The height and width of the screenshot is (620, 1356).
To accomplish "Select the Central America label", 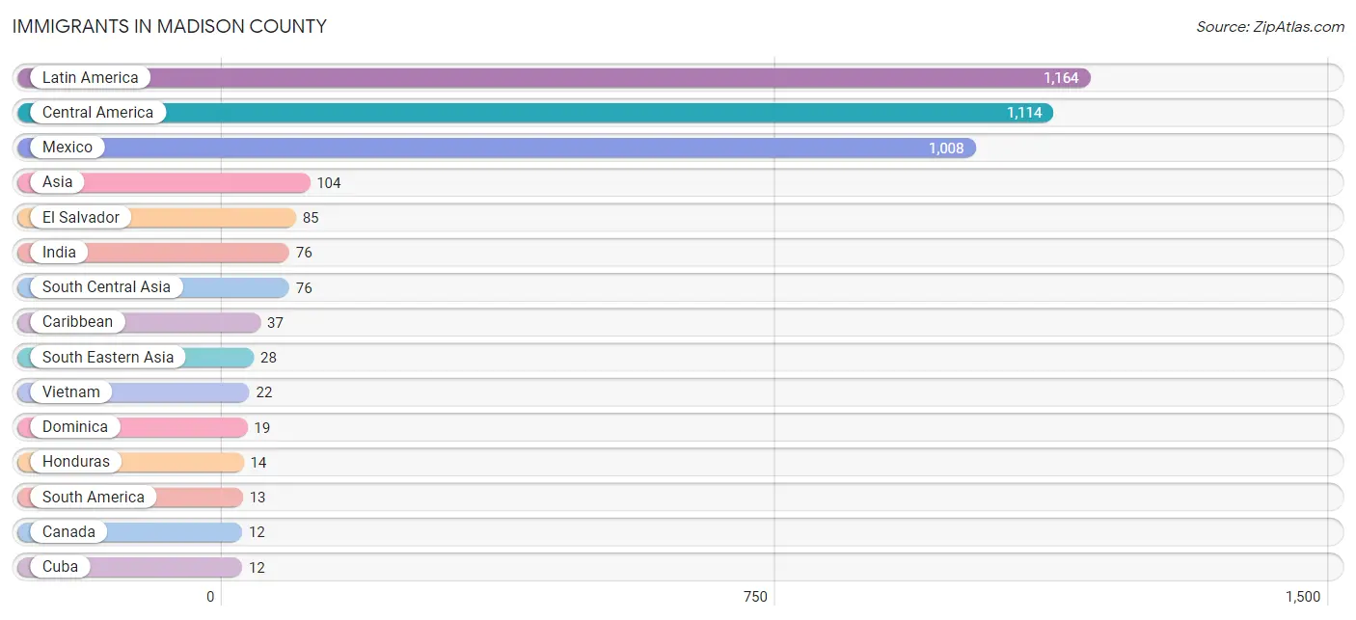I will 97,112.
